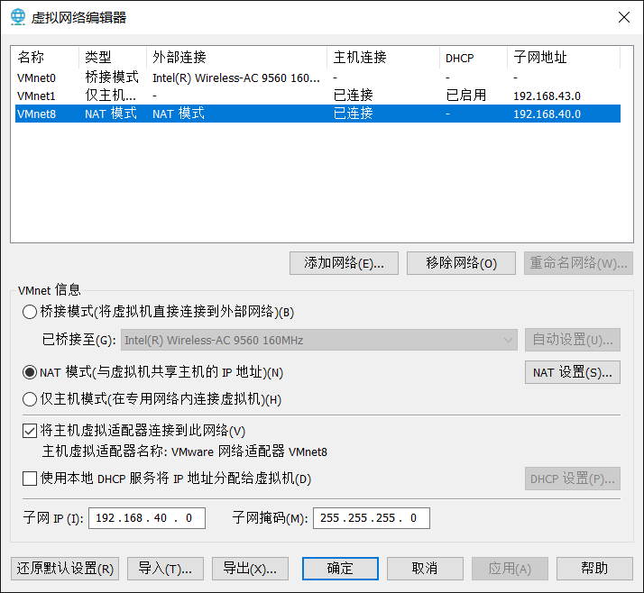Click 移除网络(O) button
Viewport: 644px width, 593px height.
461,263
